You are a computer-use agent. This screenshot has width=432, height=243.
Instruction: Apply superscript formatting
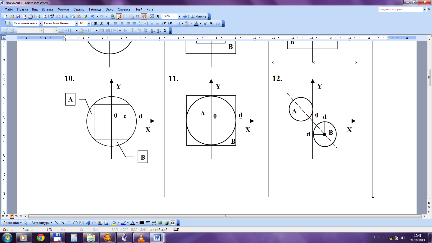[x=205, y=23]
